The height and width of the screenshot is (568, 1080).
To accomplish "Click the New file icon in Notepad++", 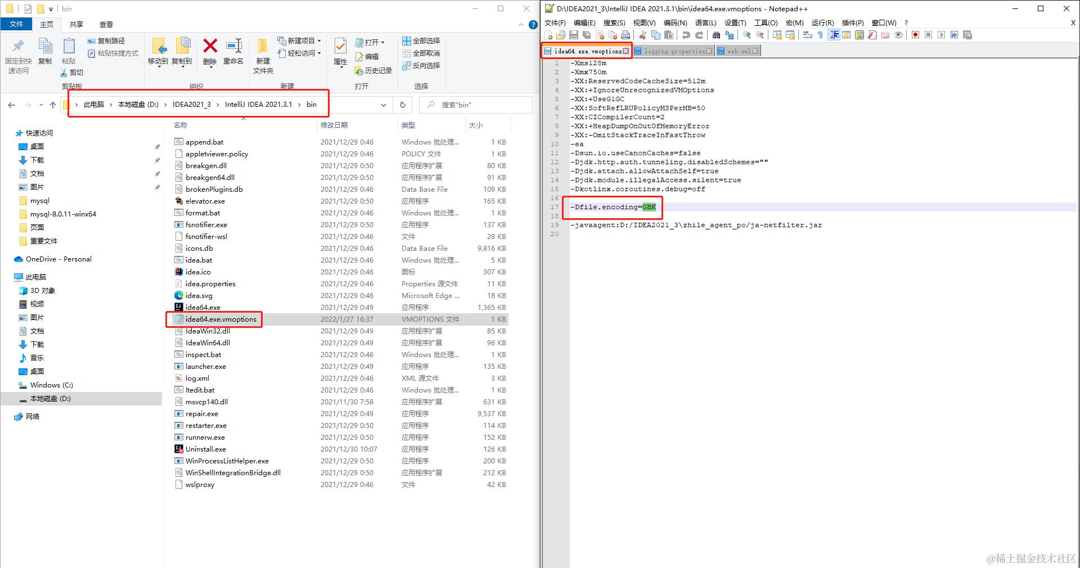I will click(x=548, y=35).
